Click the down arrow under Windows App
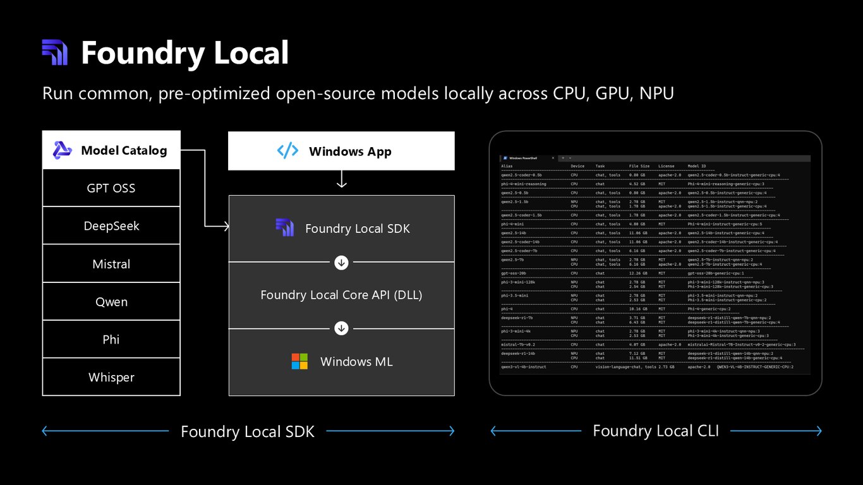The width and height of the screenshot is (863, 485). point(341,181)
